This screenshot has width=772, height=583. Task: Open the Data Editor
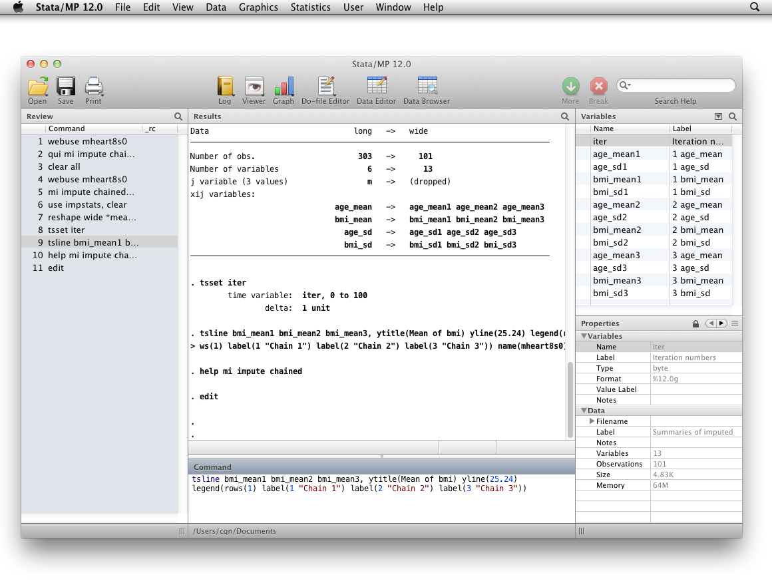click(376, 90)
